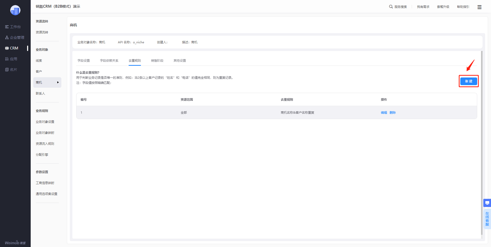Select the 去重规则 tab
491x247 pixels.
point(135,61)
